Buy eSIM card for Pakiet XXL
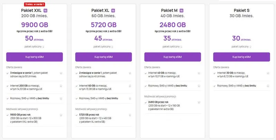276x140 pixels. (x=34, y=57)
